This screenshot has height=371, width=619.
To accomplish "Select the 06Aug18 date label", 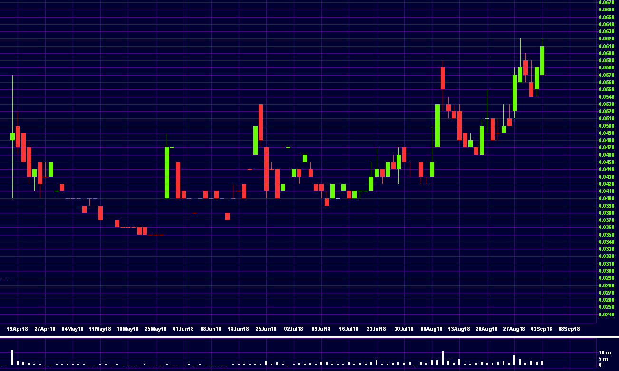I will (432, 329).
